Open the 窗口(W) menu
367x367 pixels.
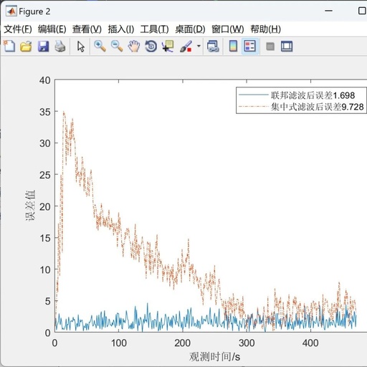tap(228, 29)
